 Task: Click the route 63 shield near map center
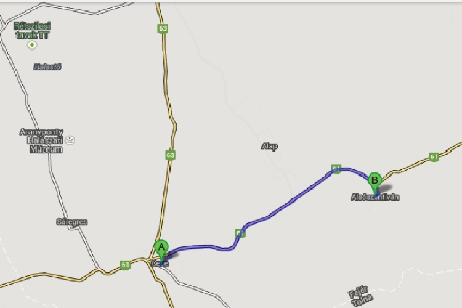(x=170, y=155)
